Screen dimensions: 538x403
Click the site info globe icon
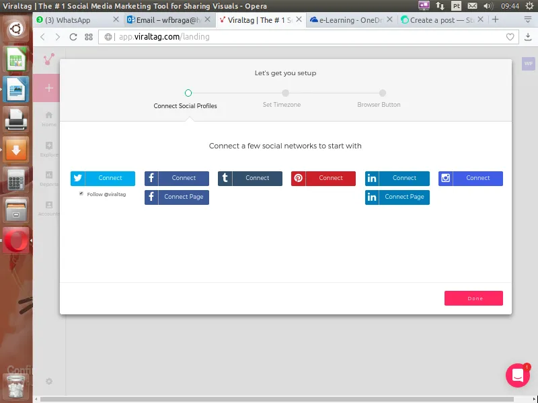[x=108, y=37]
